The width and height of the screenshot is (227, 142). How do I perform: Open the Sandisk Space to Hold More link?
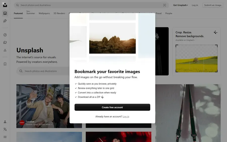(39, 124)
